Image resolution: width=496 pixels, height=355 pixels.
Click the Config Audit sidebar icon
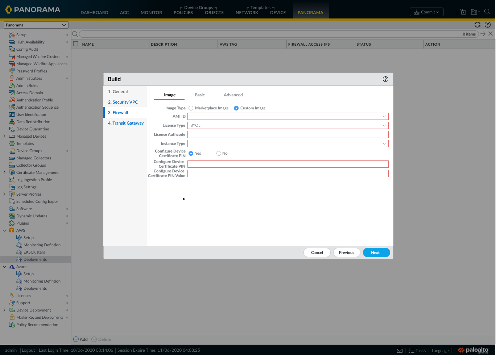[12, 49]
